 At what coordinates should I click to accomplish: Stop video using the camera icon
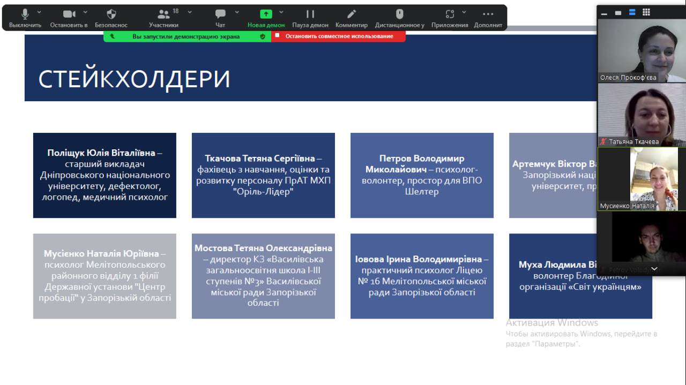pos(69,14)
